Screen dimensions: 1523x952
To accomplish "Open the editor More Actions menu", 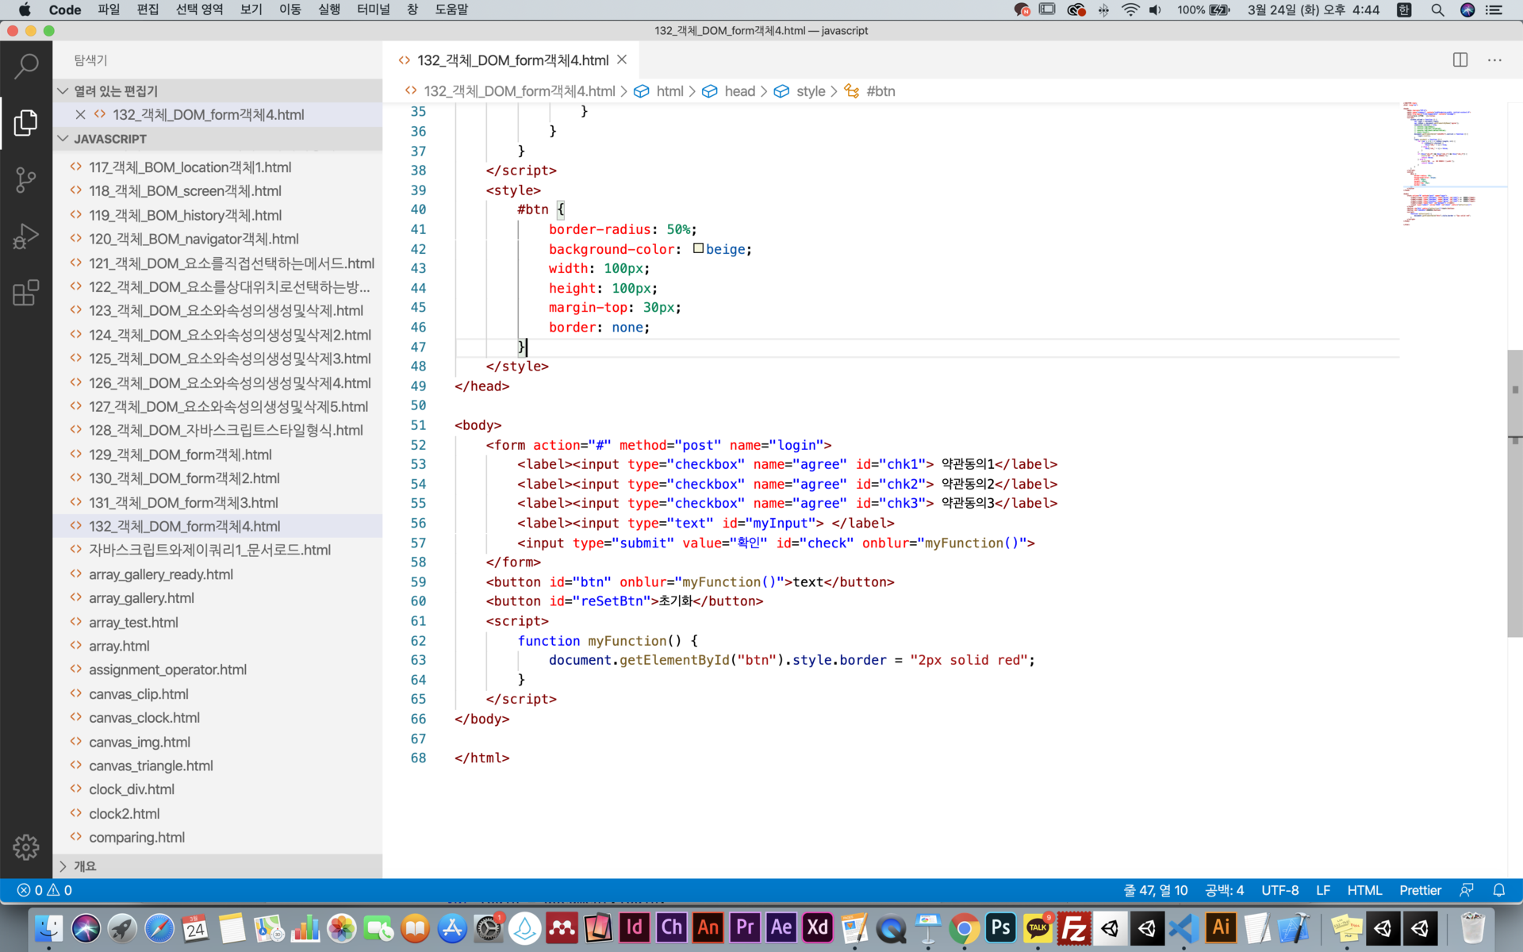I will [1494, 60].
